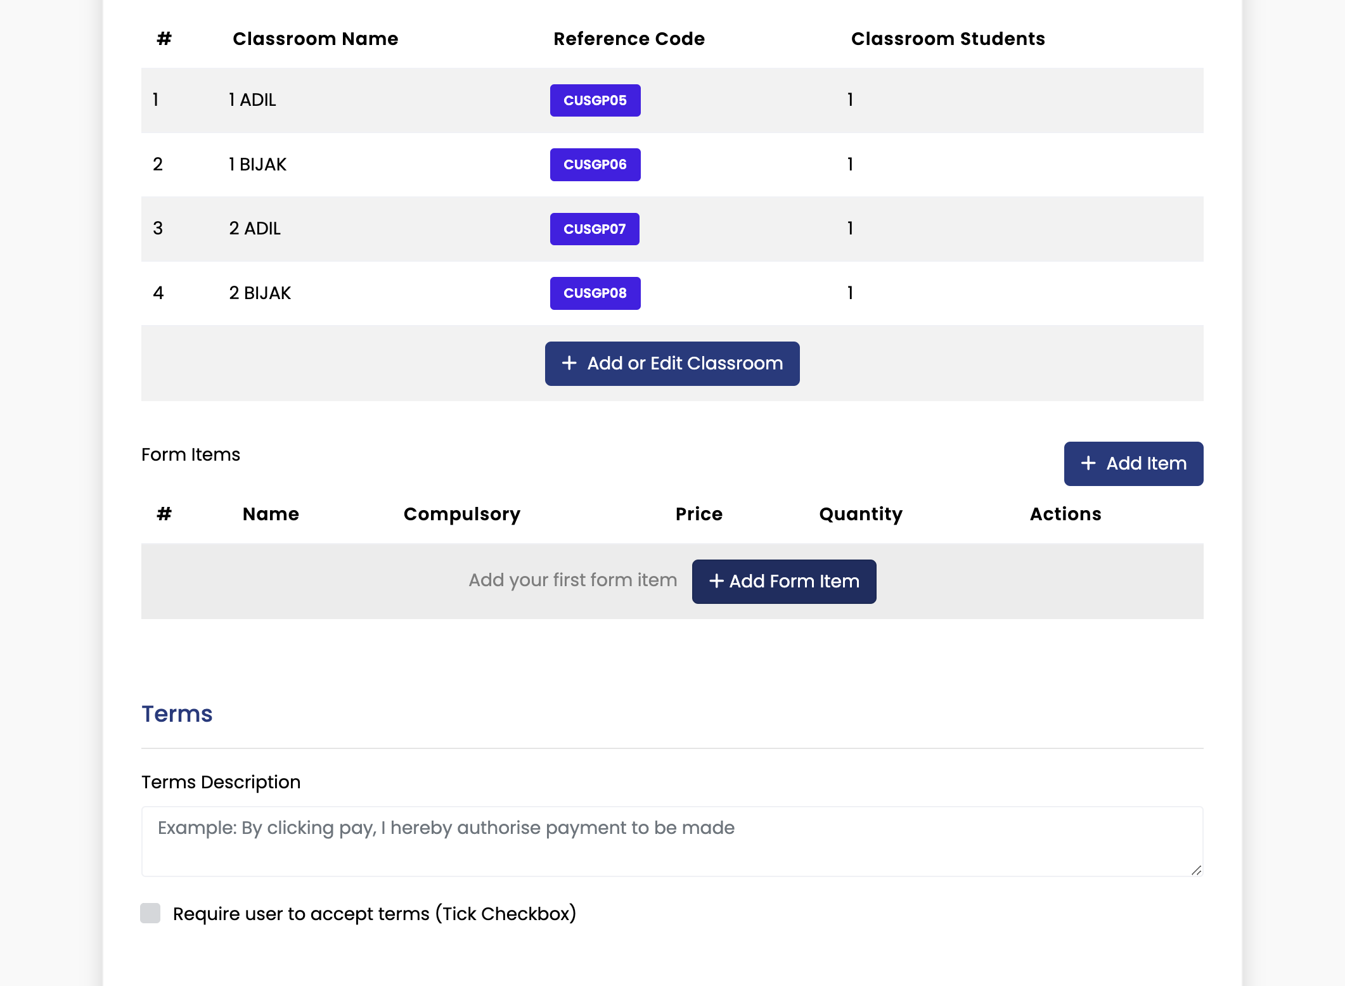Click the Add Item button
This screenshot has width=1345, height=986.
click(x=1133, y=463)
